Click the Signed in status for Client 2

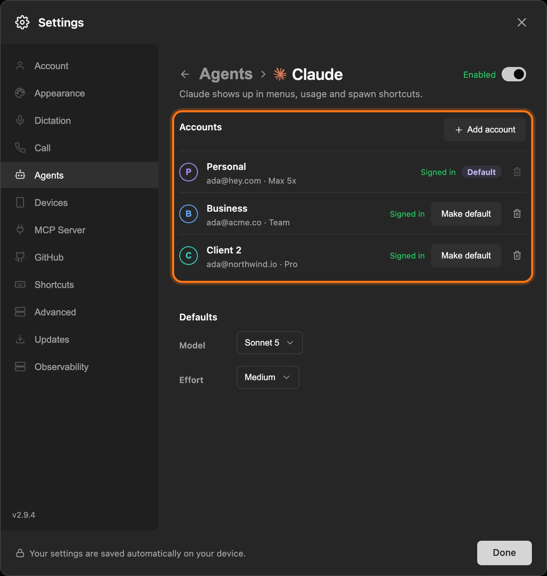click(x=407, y=256)
